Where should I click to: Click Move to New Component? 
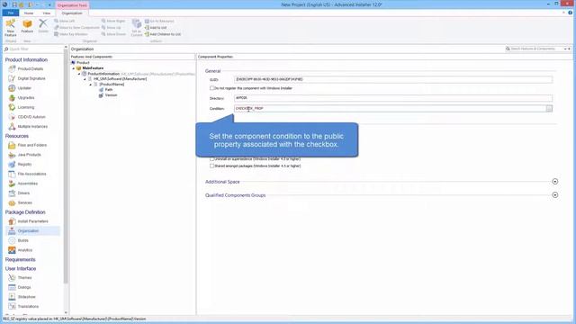pyautogui.click(x=76, y=28)
